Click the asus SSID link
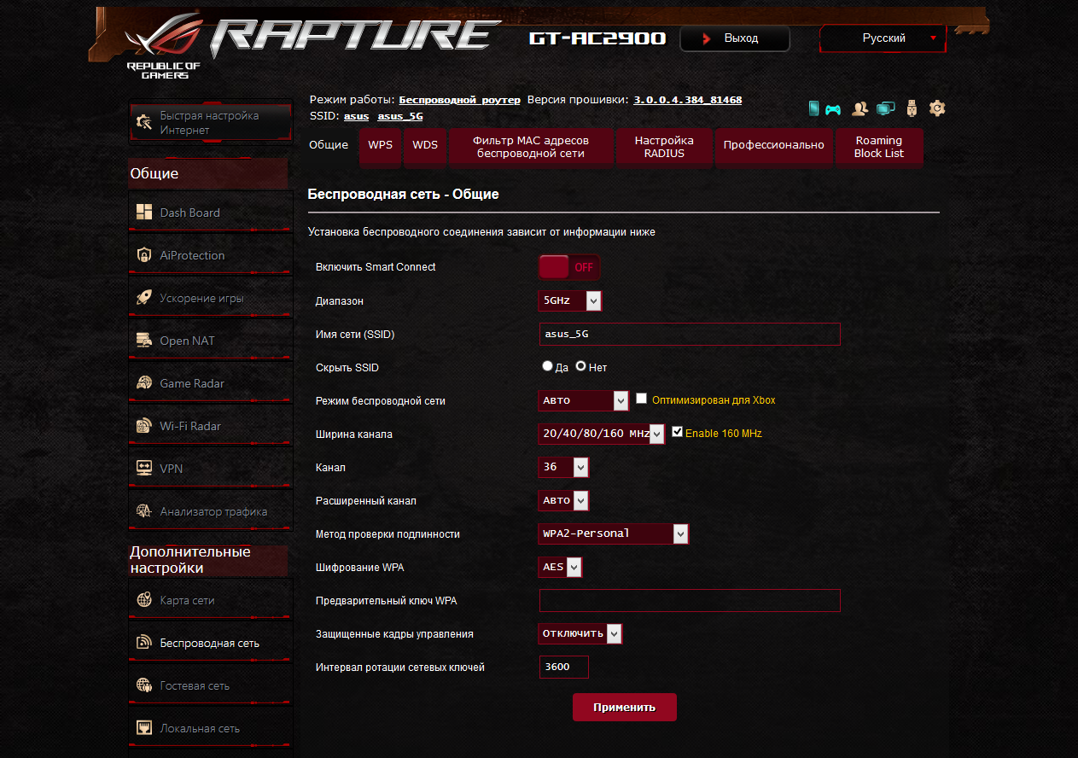Viewport: 1078px width, 758px height. (357, 116)
